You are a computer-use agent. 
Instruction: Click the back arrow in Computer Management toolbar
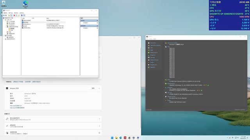coord(4,16)
